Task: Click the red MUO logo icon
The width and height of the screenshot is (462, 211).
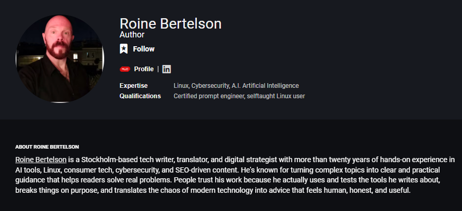Action: click(124, 69)
